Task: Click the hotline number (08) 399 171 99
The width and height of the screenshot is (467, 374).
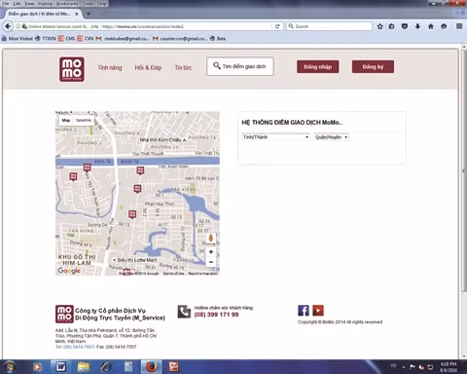Action: point(216,315)
